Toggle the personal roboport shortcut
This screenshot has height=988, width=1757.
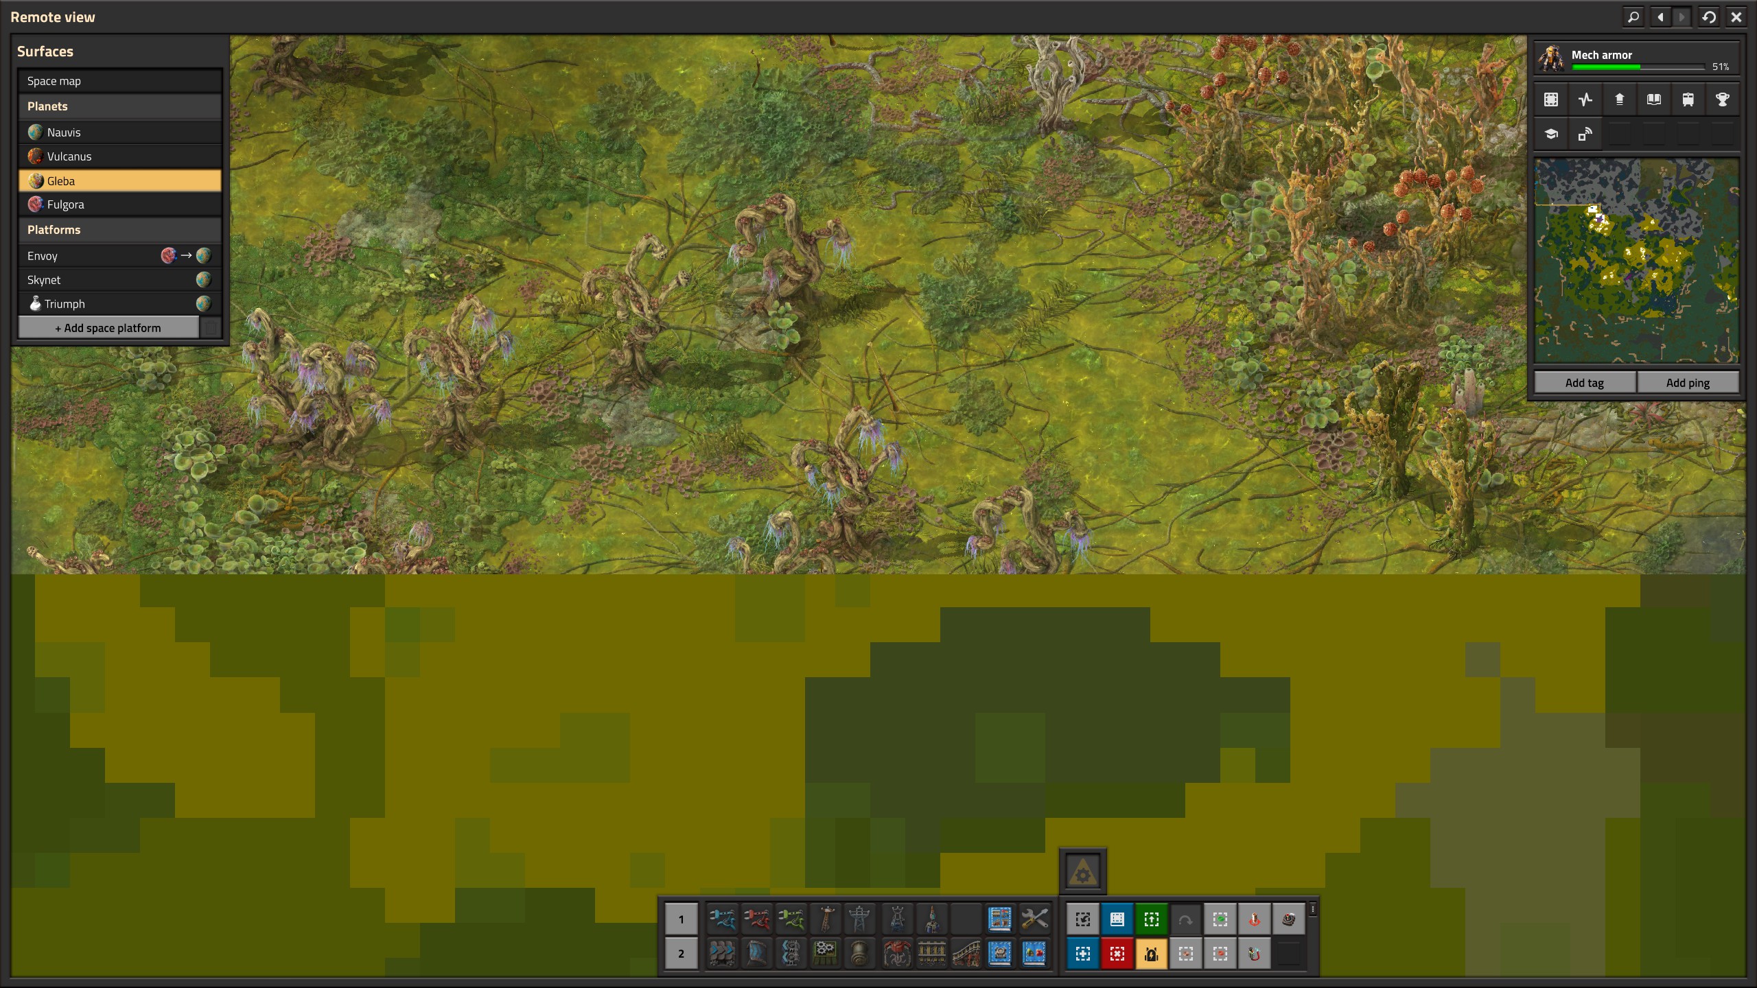click(1255, 919)
